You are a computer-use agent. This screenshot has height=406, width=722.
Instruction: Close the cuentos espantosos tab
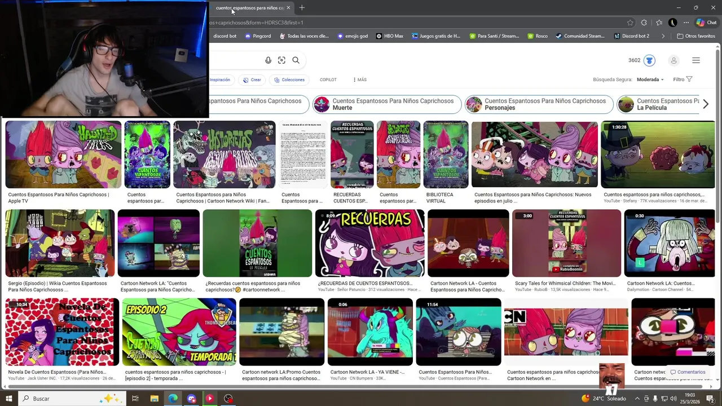(x=288, y=8)
